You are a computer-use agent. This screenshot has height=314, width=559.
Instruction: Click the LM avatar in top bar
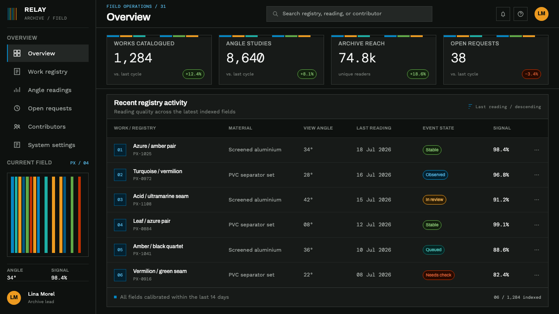coord(542,14)
